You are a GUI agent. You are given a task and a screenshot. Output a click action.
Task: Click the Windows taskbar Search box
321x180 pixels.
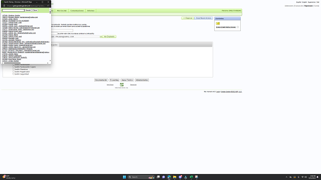pyautogui.click(x=141, y=177)
